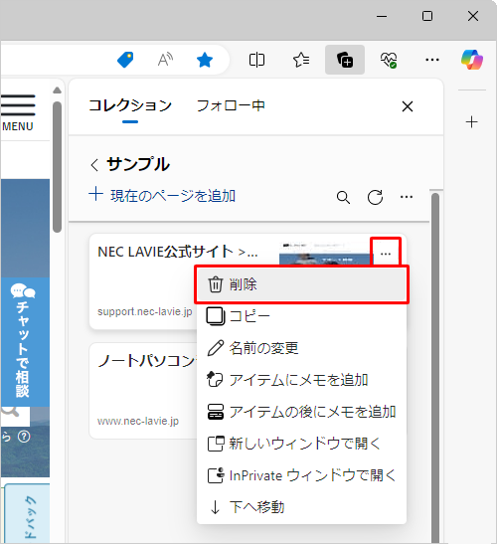The width and height of the screenshot is (497, 544).
Task: Click the sidebar plus icon
Action: click(x=472, y=122)
